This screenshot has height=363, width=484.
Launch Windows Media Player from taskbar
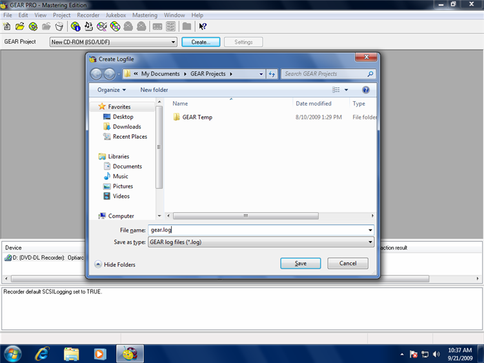click(x=99, y=353)
